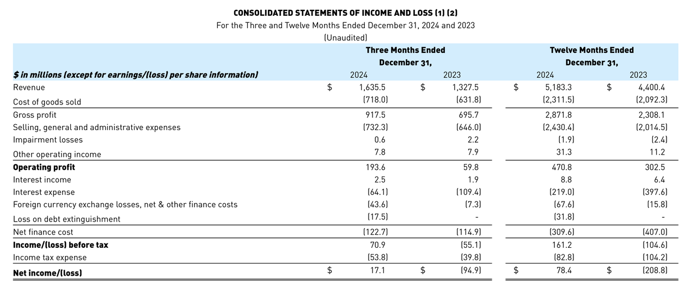The width and height of the screenshot is (697, 281).
Task: Select the Net income/(loss) row label
Action: 47,272
